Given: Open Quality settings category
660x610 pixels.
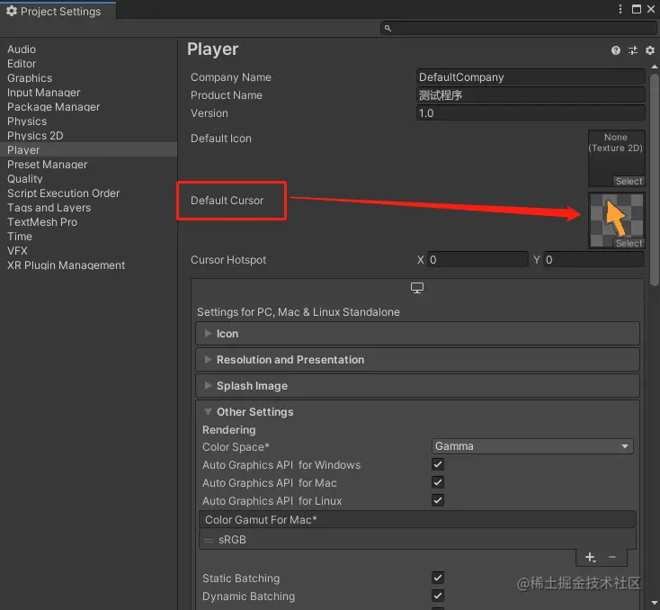Looking at the screenshot, I should pos(88,179).
